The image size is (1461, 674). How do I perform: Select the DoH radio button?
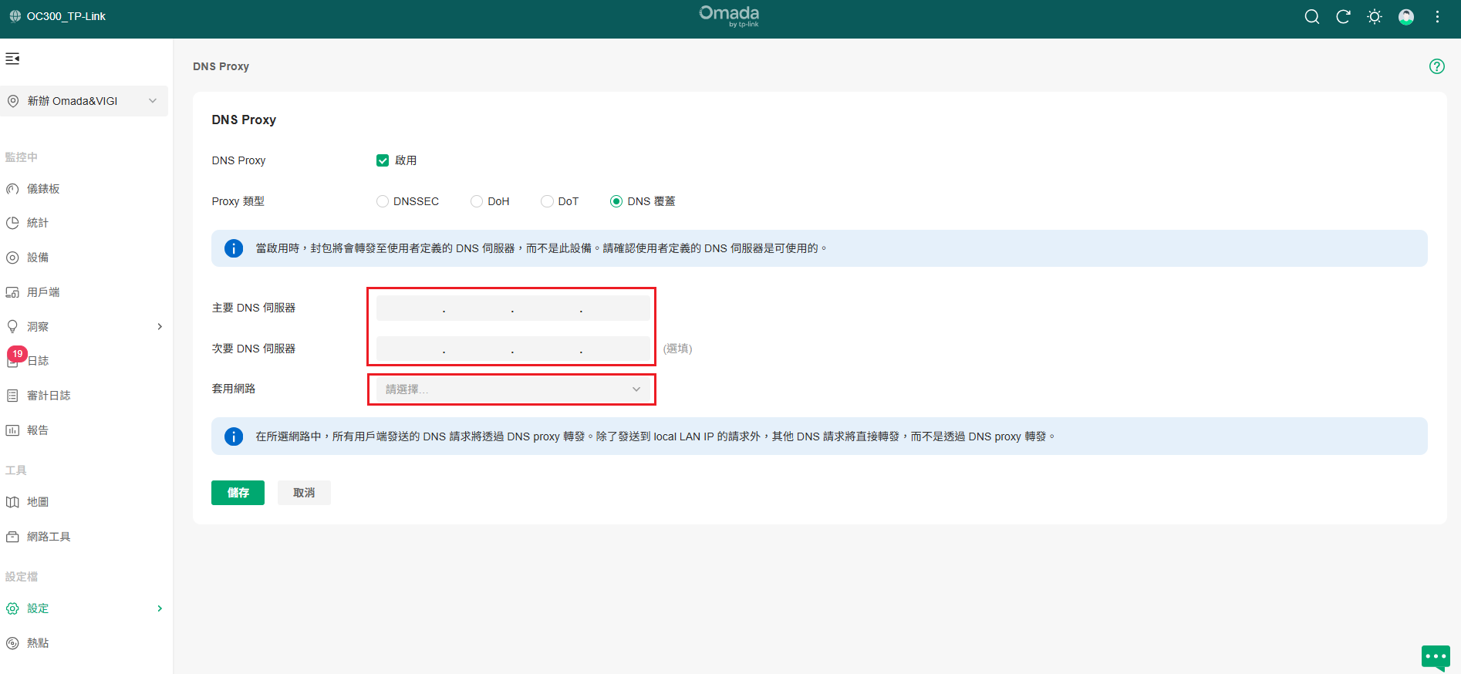(477, 201)
